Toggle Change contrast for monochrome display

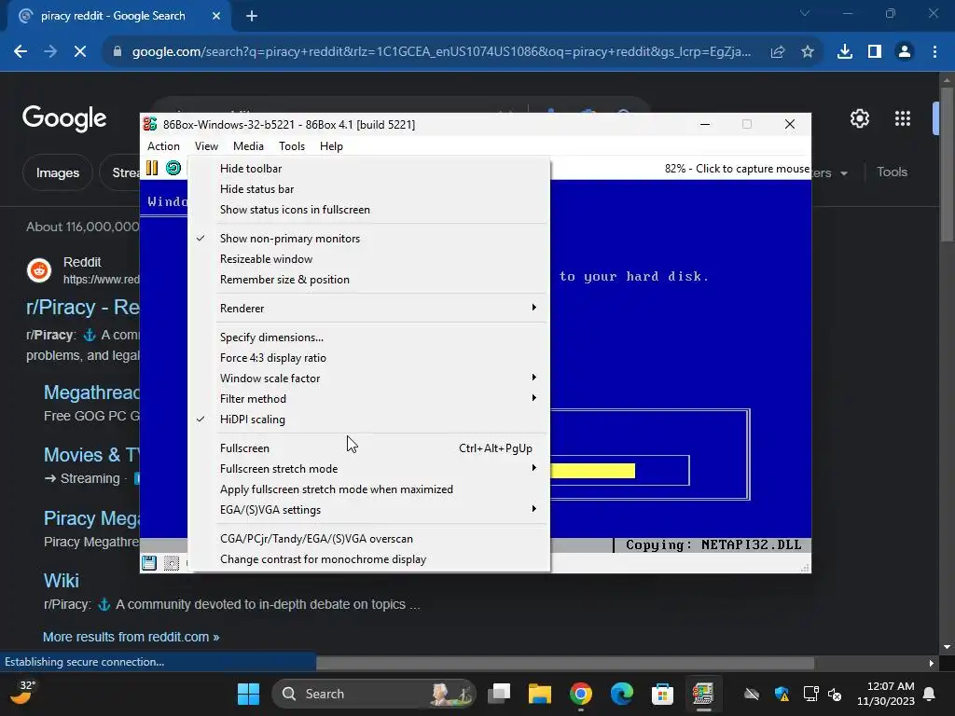coord(369,559)
